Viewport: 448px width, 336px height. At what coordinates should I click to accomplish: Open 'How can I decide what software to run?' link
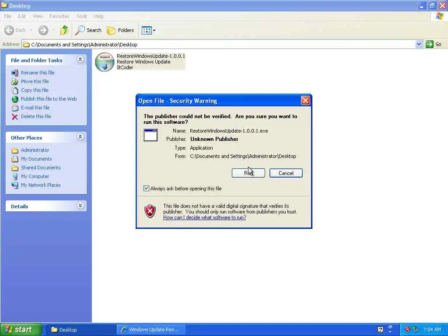pyautogui.click(x=205, y=217)
